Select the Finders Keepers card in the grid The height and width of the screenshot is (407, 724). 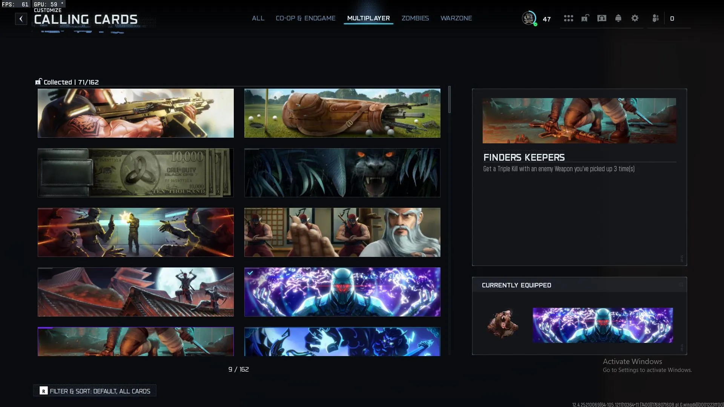(136, 341)
